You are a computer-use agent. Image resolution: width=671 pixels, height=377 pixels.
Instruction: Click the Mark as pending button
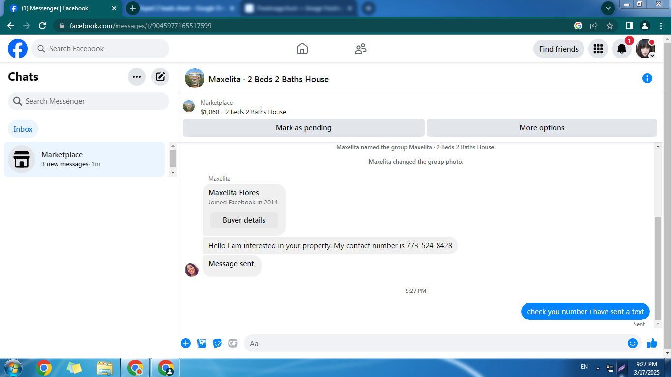click(304, 128)
